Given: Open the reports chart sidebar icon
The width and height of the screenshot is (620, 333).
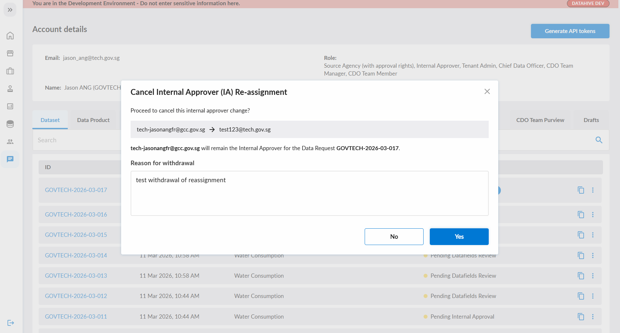Looking at the screenshot, I should tap(10, 106).
